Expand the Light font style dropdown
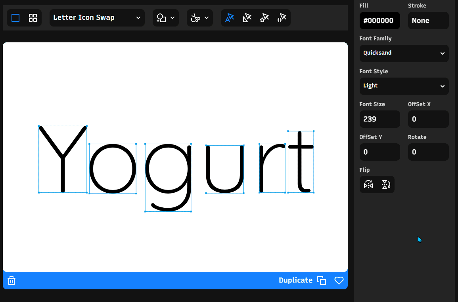 [x=404, y=86]
